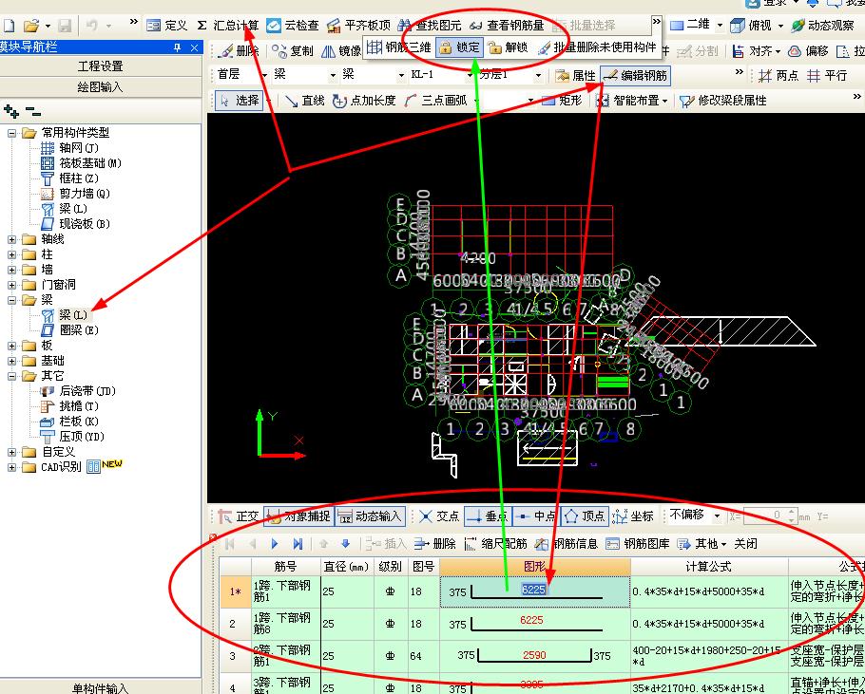Viewport: 865px width, 694px height.
Task: Open 其他 dropdown in rebar toolbar
Action: pos(702,544)
